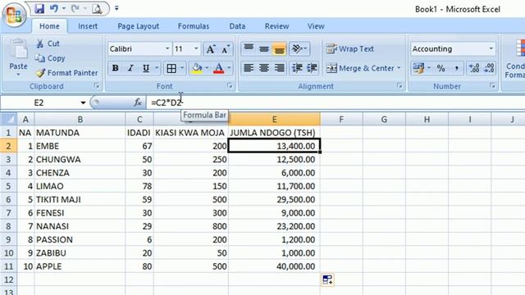The image size is (525, 295).
Task: Click the Increase Indent icon
Action: [312, 68]
